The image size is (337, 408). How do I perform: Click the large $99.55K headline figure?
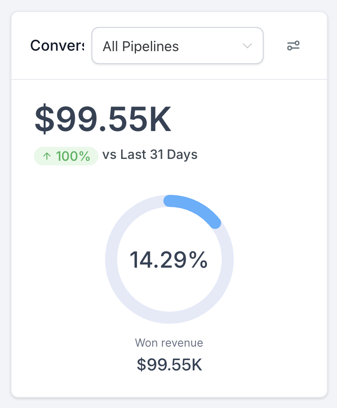pyautogui.click(x=103, y=119)
